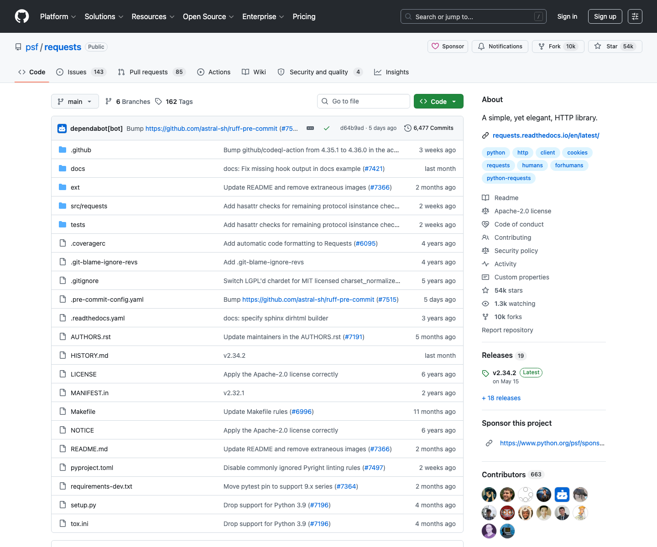
Task: Focus the Search or jump to field
Action: coord(474,16)
